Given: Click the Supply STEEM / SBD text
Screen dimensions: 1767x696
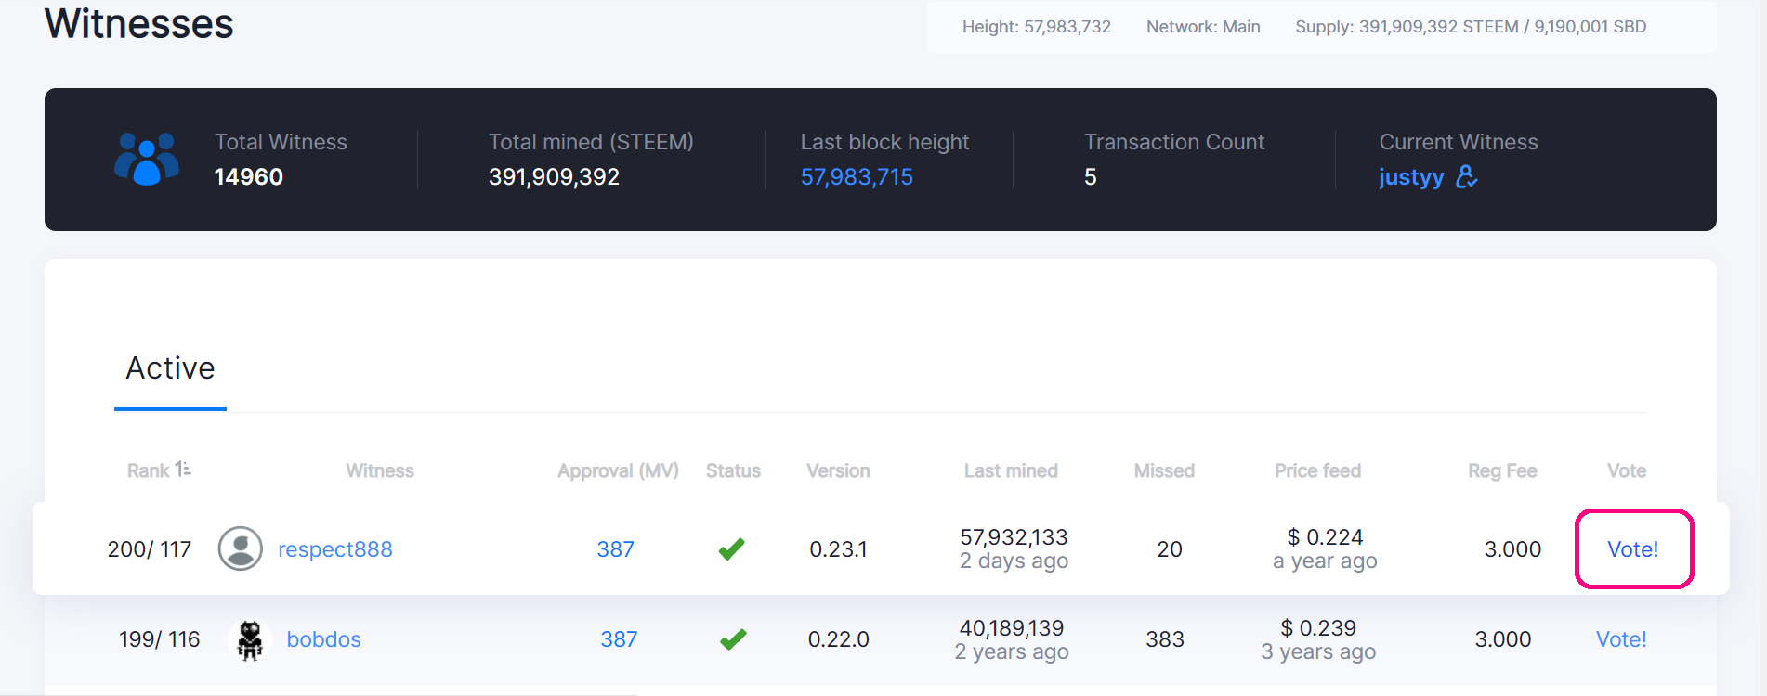Looking at the screenshot, I should coord(1471,27).
